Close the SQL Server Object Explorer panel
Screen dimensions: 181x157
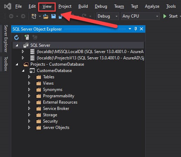141,29
